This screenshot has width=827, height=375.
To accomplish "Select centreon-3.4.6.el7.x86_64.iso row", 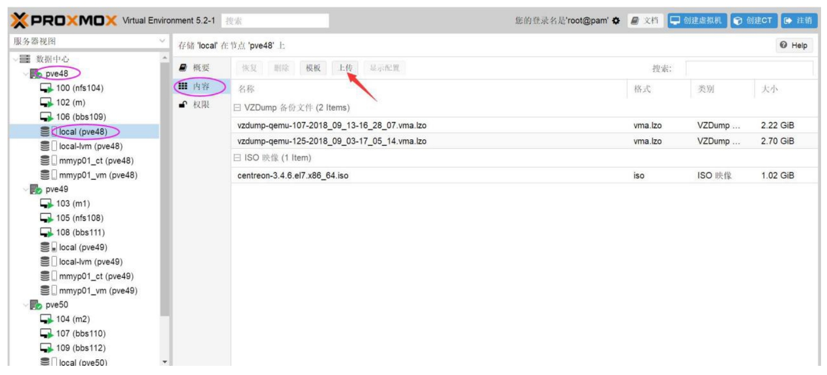I will (x=524, y=175).
